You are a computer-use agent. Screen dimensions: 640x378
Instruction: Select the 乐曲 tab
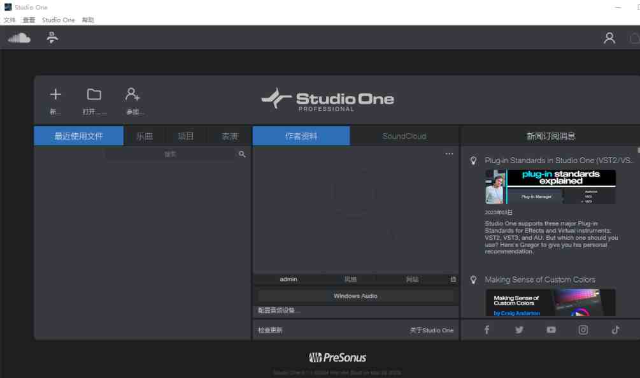(144, 135)
